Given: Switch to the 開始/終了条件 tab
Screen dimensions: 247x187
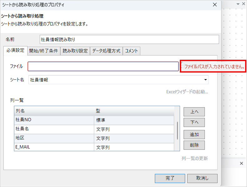Looking at the screenshot, I should click(x=43, y=51).
